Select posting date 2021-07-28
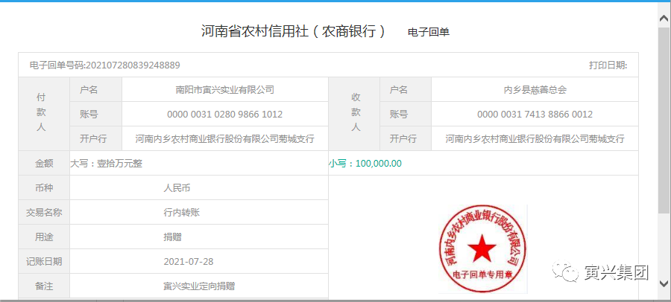 point(189,261)
